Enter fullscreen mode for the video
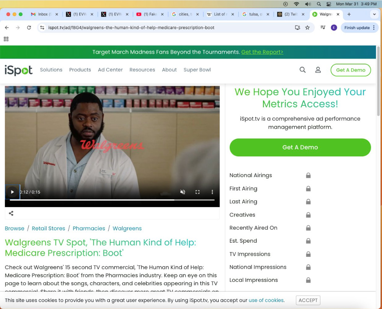Viewport: 382px width, 309px height. point(198,192)
